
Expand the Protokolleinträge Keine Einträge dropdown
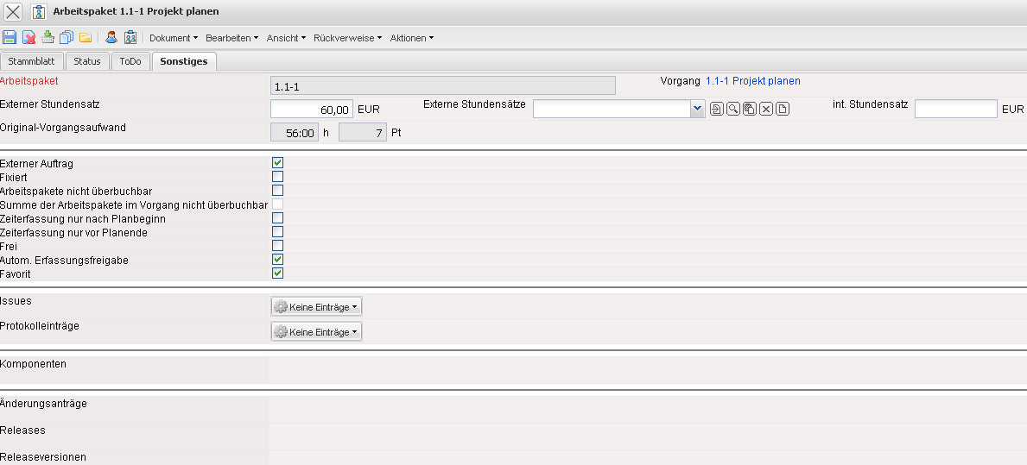(x=316, y=332)
